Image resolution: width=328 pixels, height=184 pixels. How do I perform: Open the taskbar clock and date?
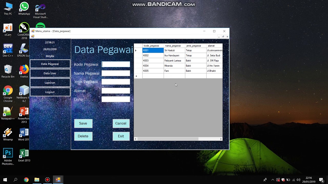click(x=309, y=180)
